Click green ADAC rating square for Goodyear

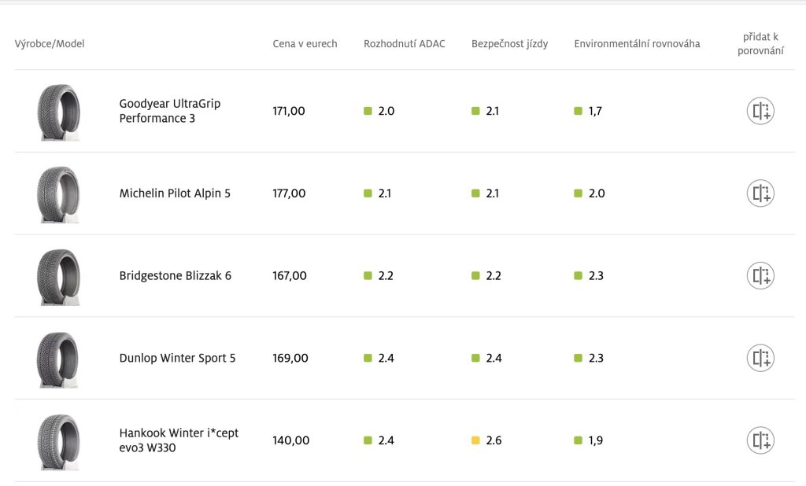[368, 111]
